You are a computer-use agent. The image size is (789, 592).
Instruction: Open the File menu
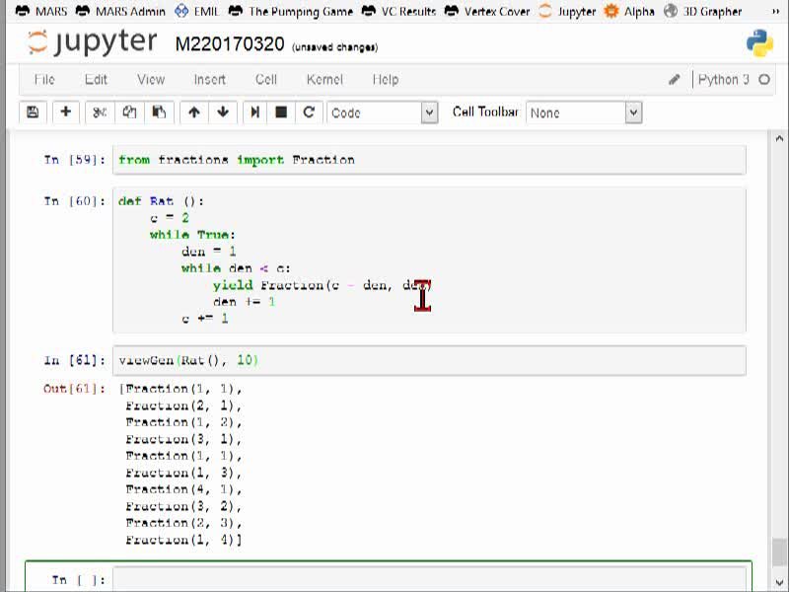pyautogui.click(x=44, y=80)
